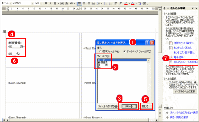Apply numbered list formatting
Viewport: 199px width, 122px height.
(106, 3)
